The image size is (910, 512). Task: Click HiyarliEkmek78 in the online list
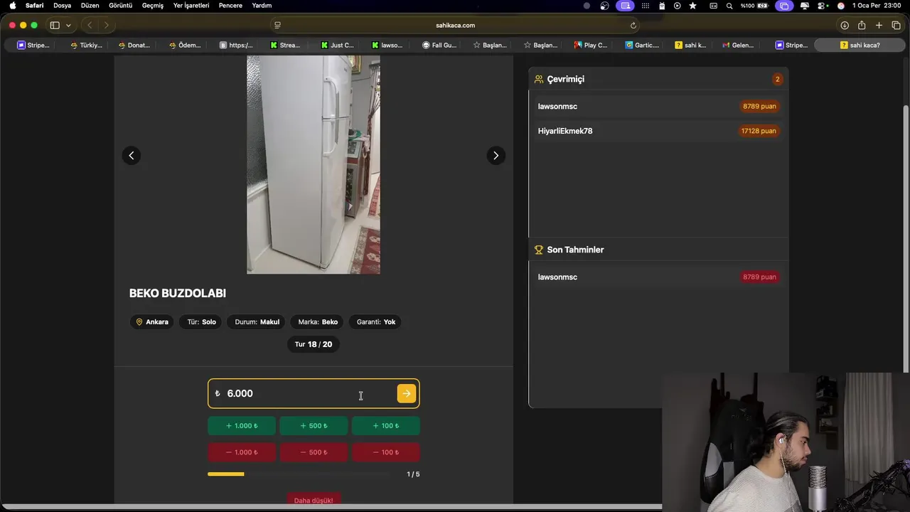tap(565, 131)
